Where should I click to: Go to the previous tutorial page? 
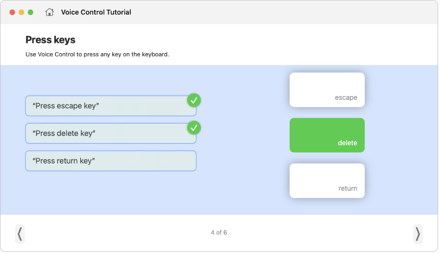[20, 234]
